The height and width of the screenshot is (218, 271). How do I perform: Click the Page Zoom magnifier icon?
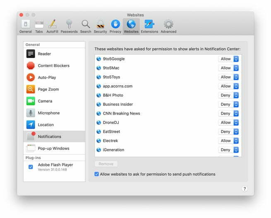point(31,89)
